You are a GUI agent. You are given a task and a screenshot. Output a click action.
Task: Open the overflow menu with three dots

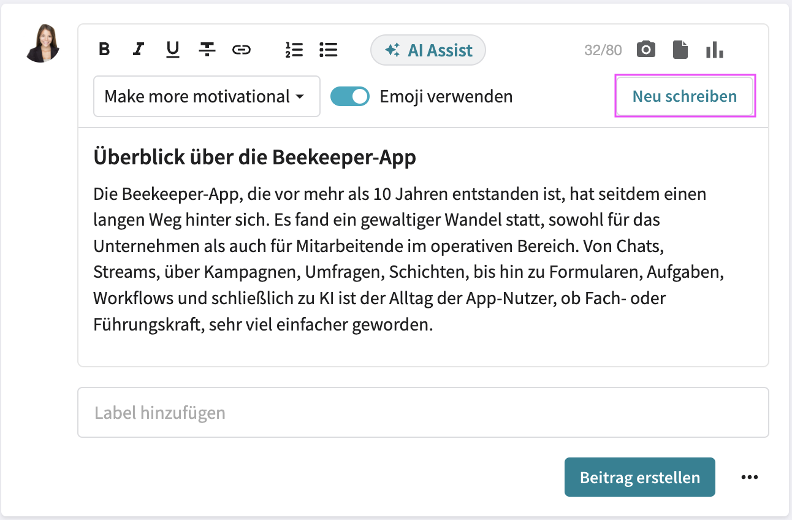(x=749, y=476)
